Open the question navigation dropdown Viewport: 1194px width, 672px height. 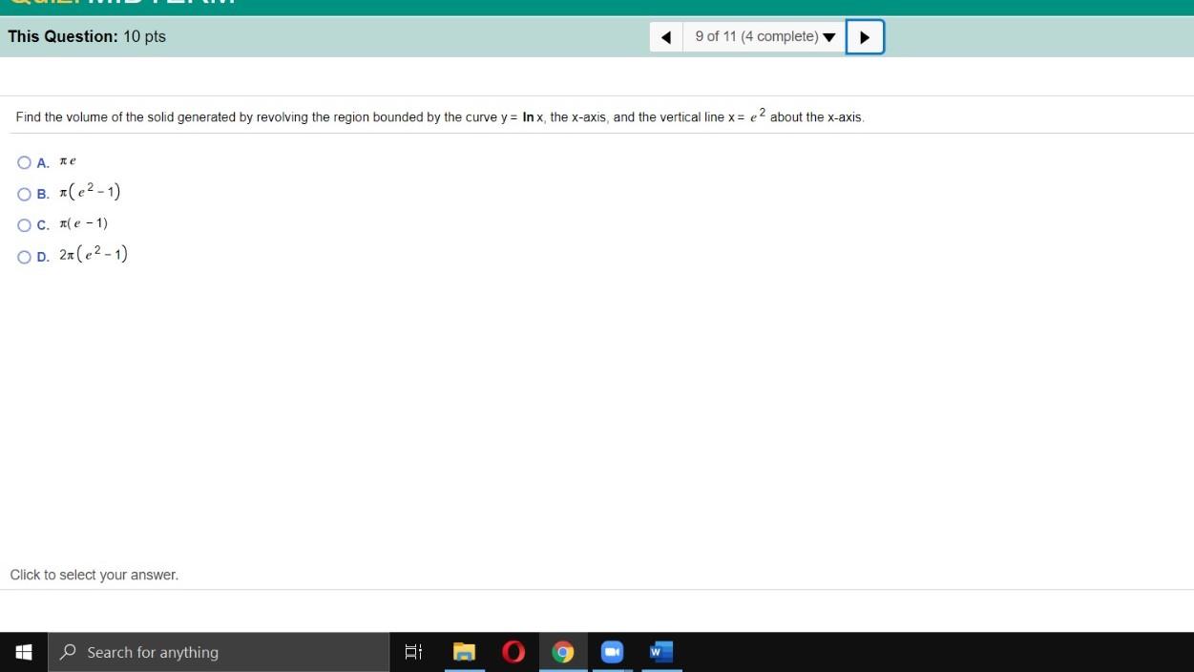coord(827,36)
